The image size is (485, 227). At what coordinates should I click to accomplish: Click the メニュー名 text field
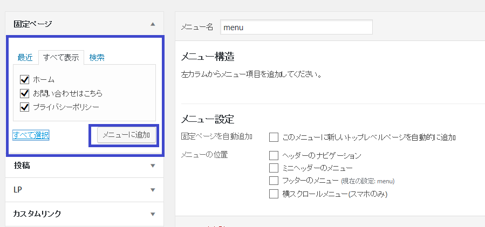pyautogui.click(x=296, y=27)
